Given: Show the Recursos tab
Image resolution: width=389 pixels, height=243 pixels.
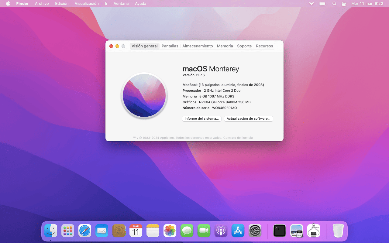Looking at the screenshot, I should 264,46.
